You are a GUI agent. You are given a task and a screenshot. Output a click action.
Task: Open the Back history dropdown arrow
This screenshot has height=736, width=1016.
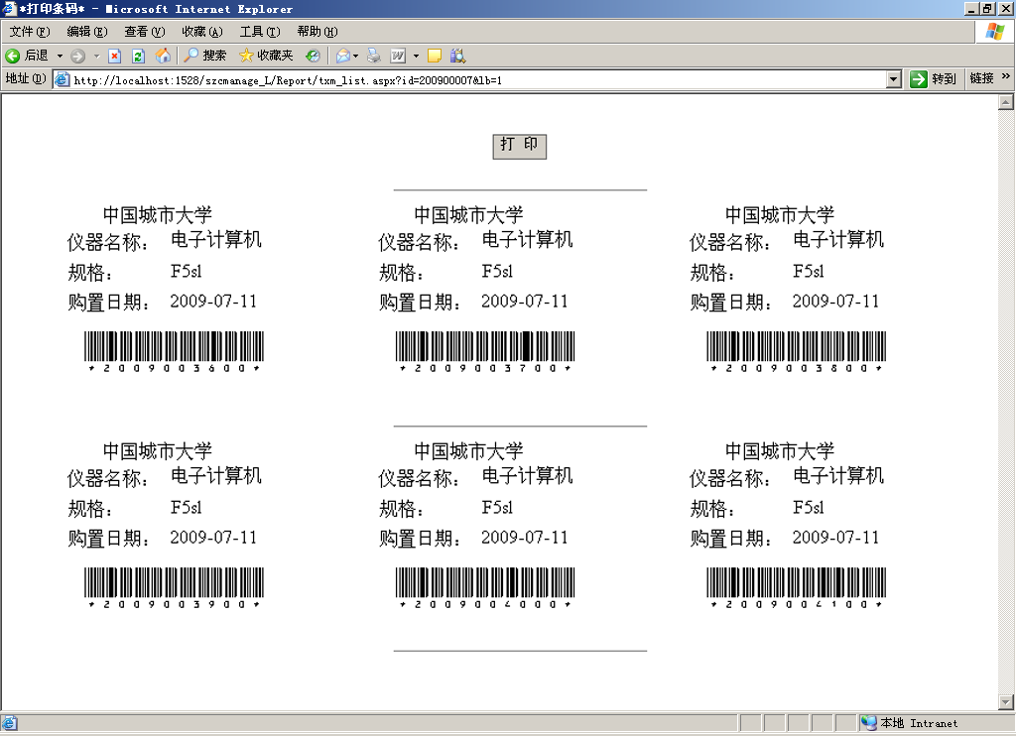click(x=60, y=56)
